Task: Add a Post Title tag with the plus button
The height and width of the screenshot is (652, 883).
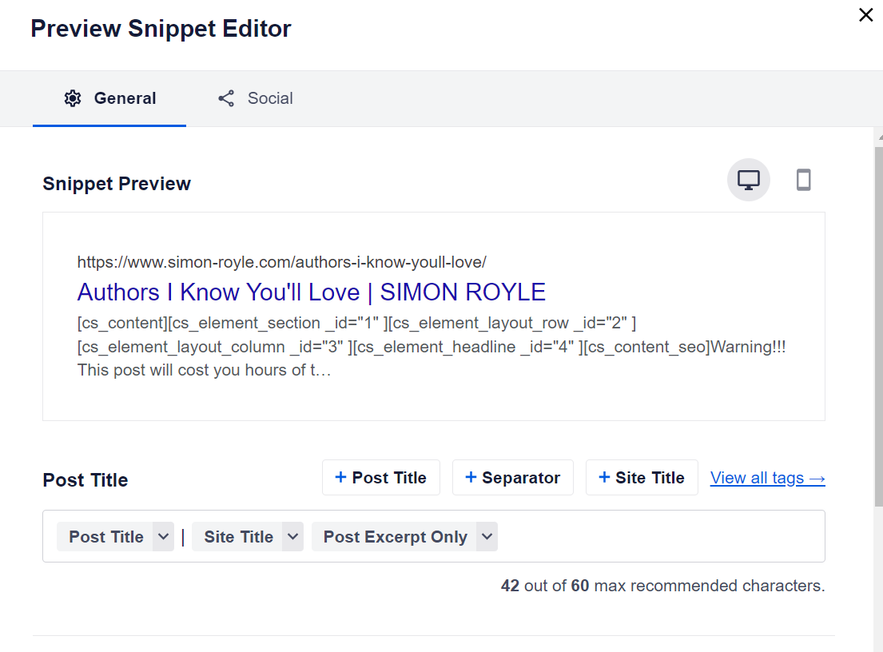Action: (x=380, y=478)
